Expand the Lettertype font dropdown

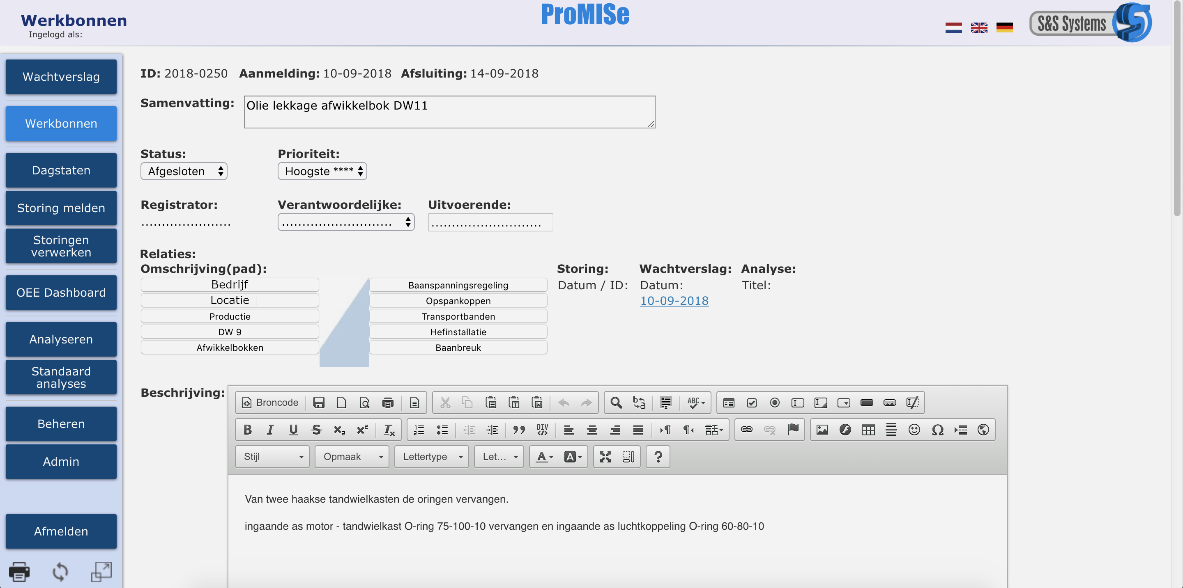432,457
